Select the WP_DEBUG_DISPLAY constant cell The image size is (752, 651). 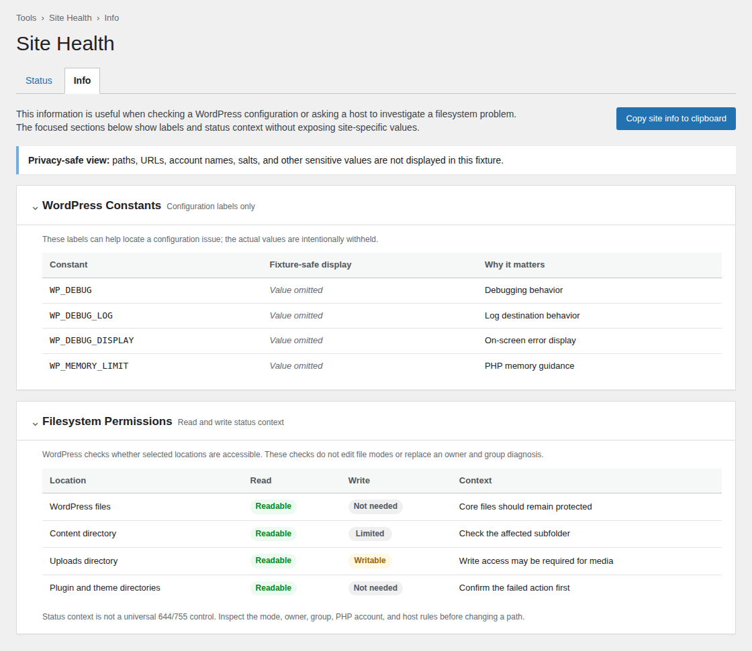click(x=91, y=341)
